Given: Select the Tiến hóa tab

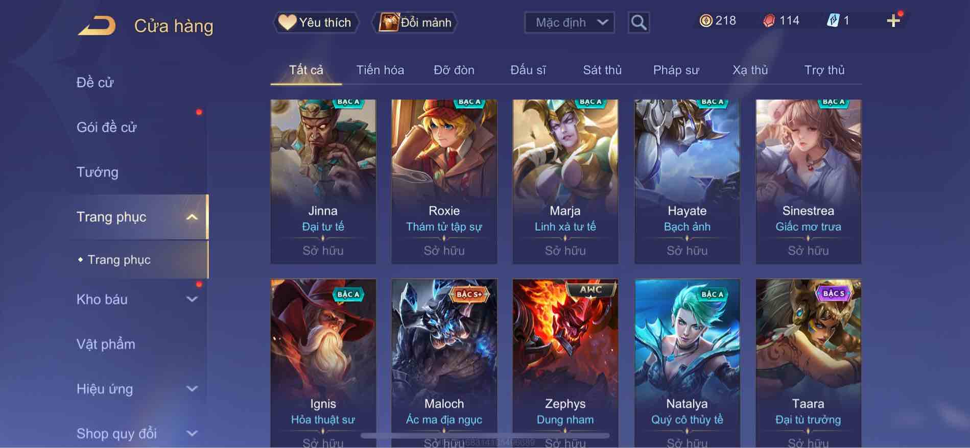Looking at the screenshot, I should (x=380, y=70).
